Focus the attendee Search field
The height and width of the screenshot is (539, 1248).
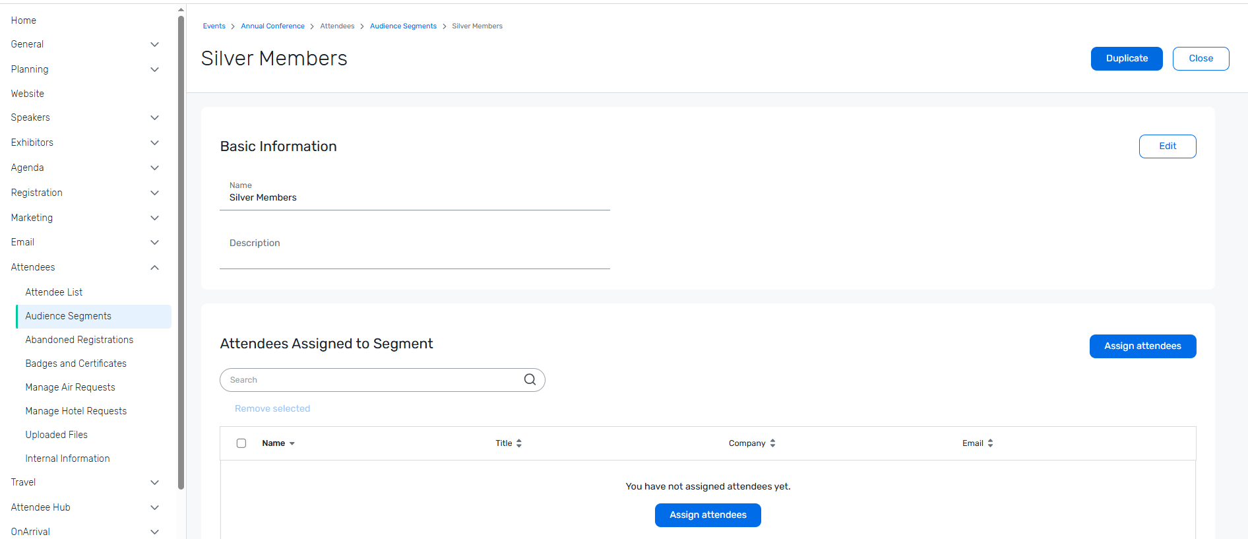pyautogui.click(x=373, y=380)
